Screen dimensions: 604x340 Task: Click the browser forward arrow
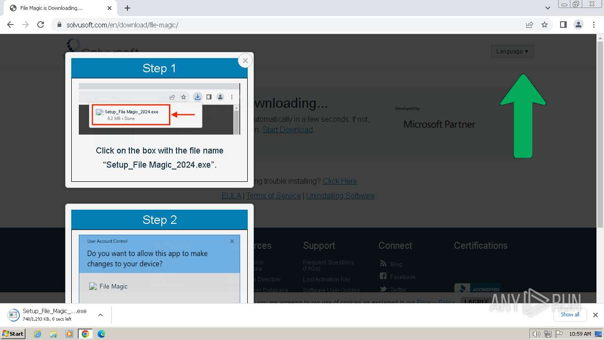click(x=25, y=25)
